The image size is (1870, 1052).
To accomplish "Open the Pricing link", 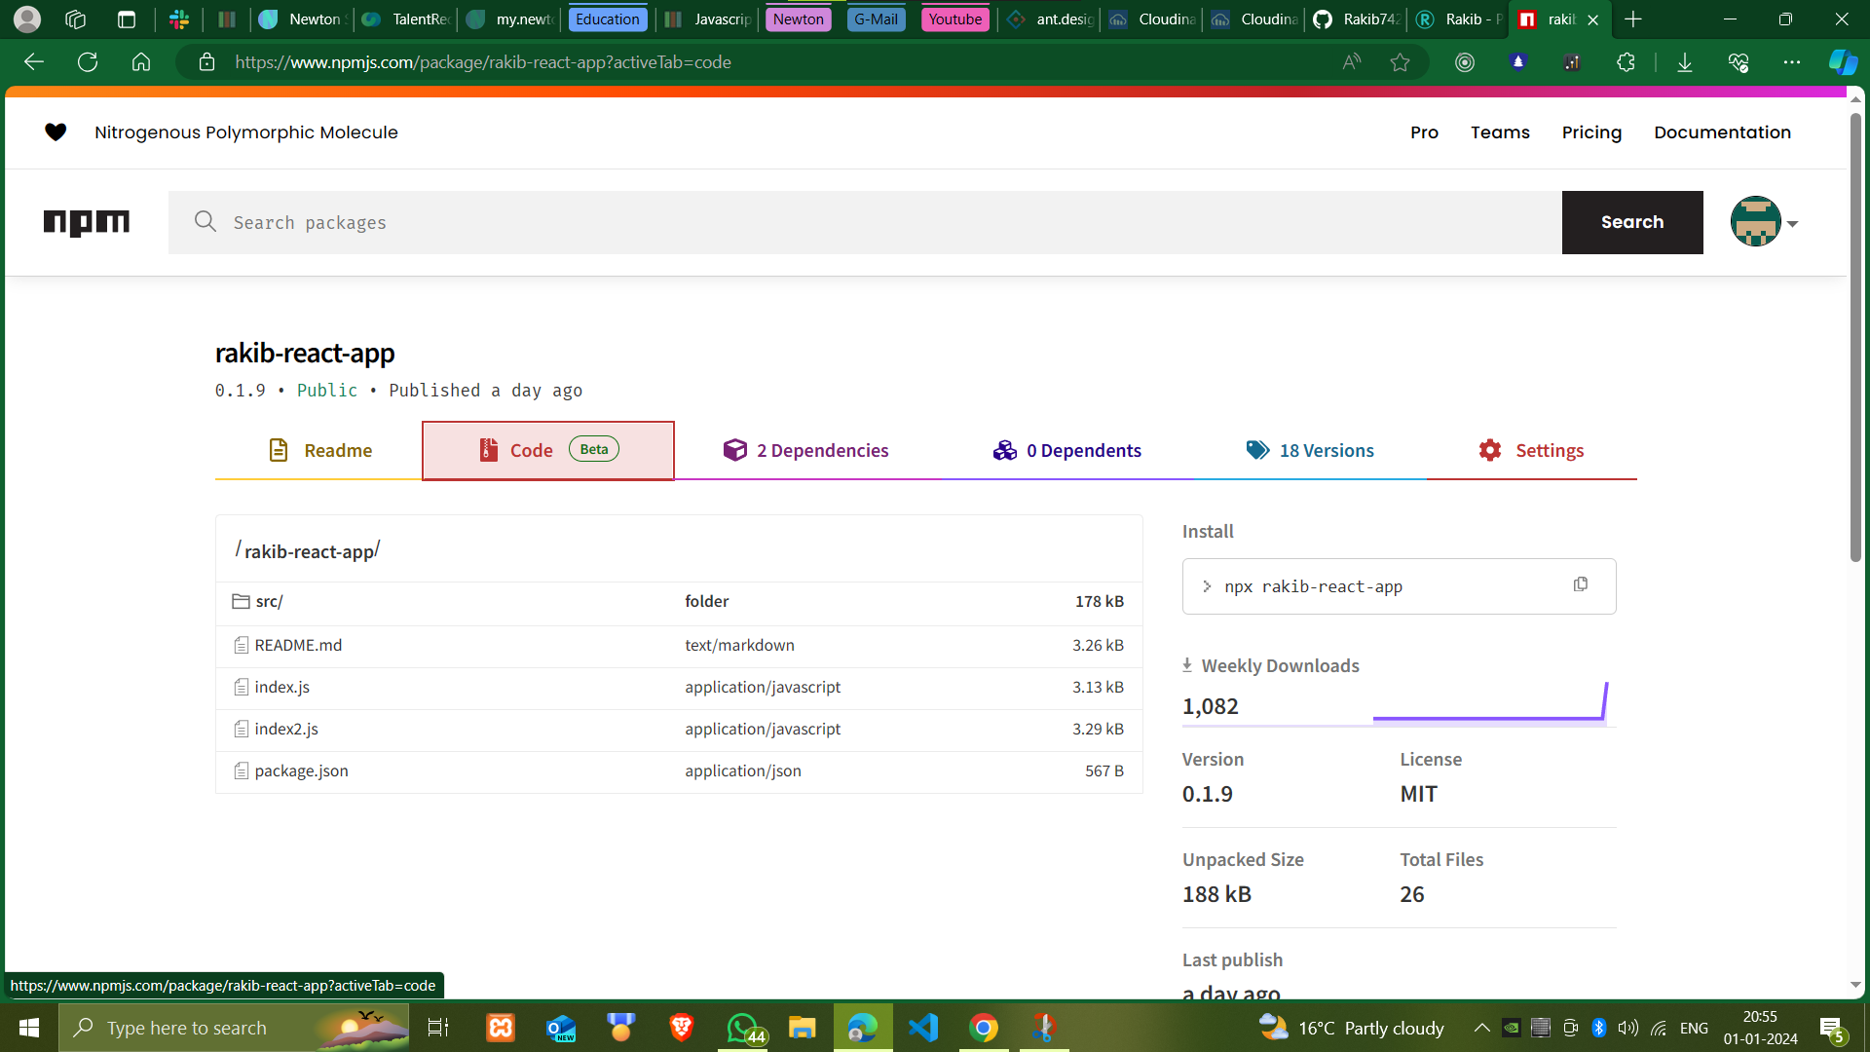I will tap(1591, 132).
